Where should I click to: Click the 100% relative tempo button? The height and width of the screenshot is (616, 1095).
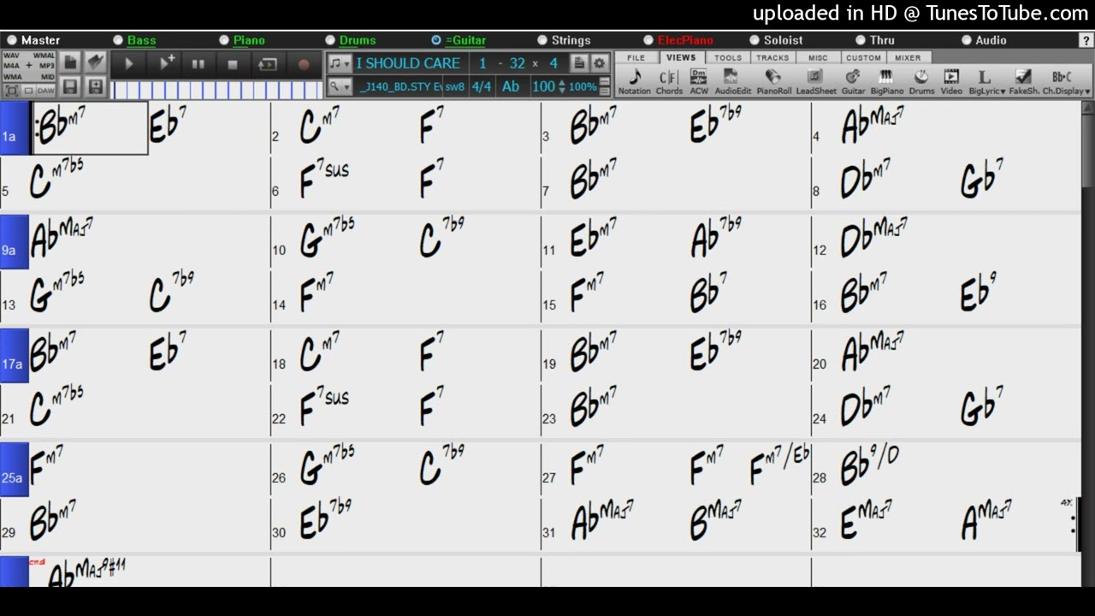click(x=583, y=86)
